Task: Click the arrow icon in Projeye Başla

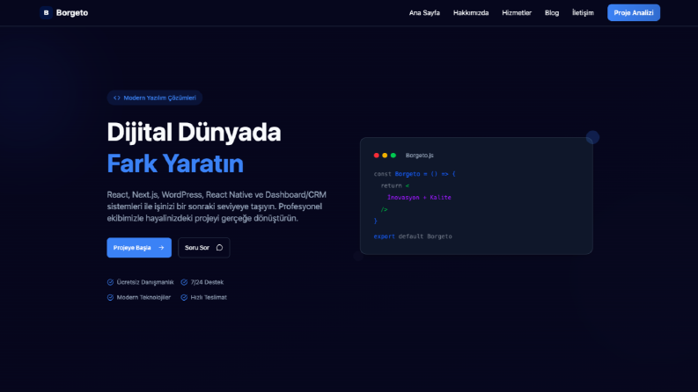Action: 161,248
